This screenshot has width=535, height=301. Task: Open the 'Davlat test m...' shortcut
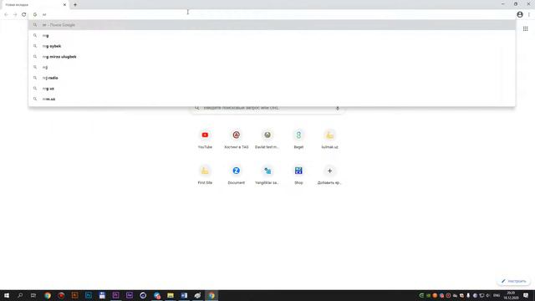(267, 140)
